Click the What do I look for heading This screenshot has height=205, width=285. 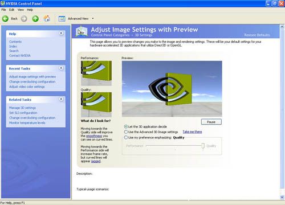pyautogui.click(x=96, y=121)
